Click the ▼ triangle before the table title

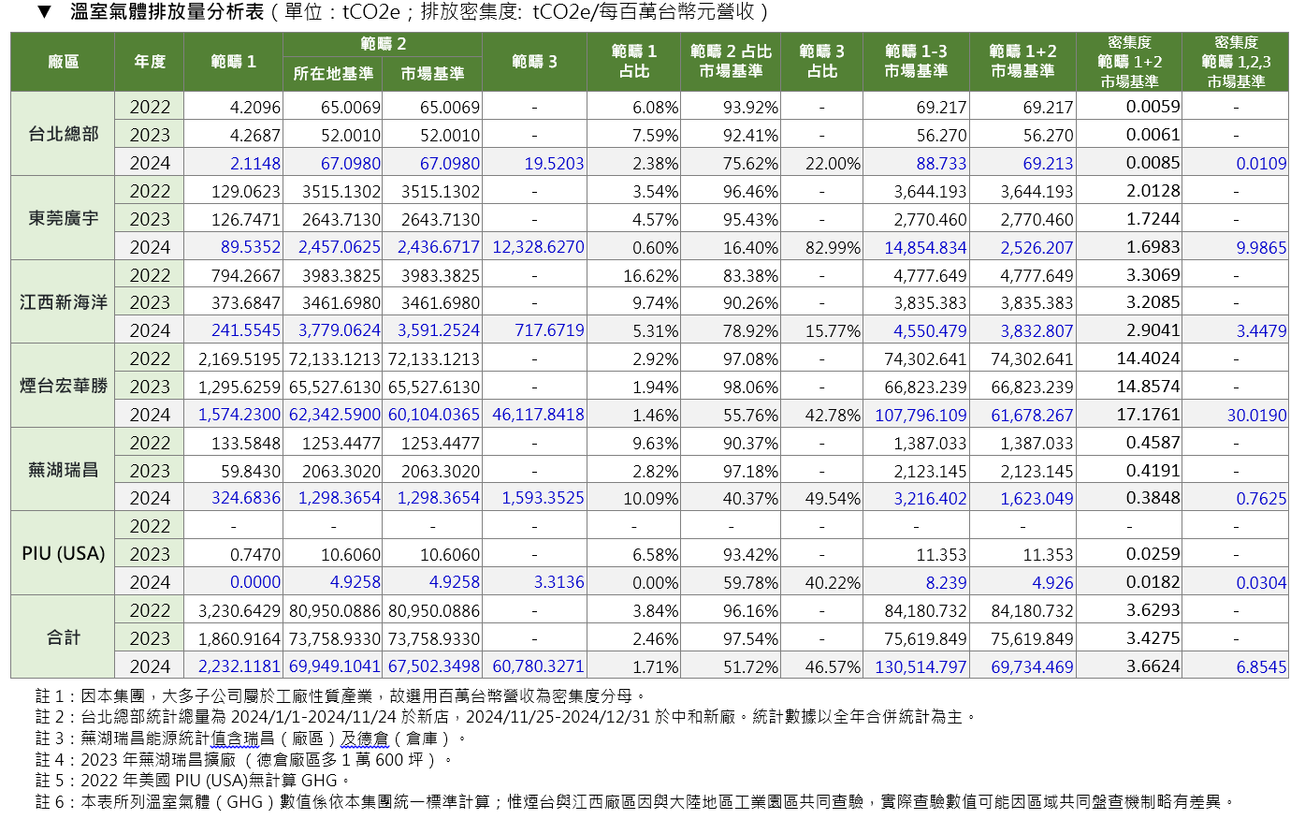[43, 12]
